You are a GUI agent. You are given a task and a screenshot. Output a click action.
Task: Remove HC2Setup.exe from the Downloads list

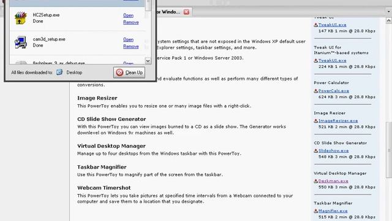click(x=131, y=22)
